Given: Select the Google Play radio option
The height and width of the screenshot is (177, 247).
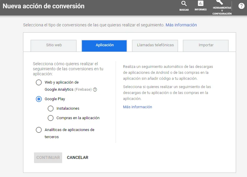Looking at the screenshot, I should coord(39,99).
